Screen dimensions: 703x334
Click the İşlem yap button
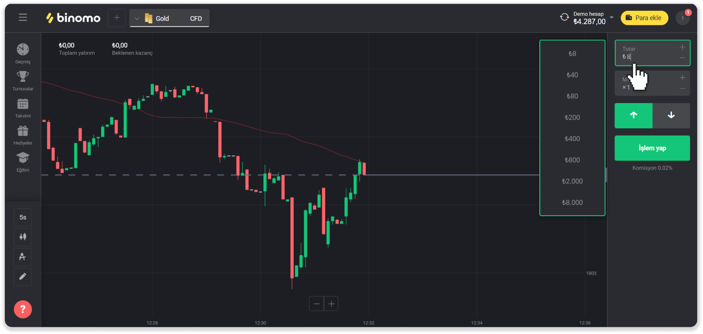click(652, 148)
